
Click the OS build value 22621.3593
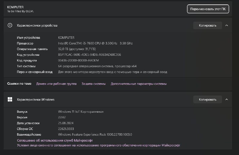[66, 129]
